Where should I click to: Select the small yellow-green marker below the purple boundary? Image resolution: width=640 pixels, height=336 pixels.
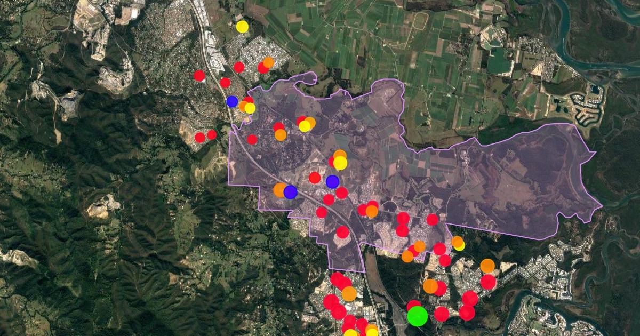click(x=460, y=245)
